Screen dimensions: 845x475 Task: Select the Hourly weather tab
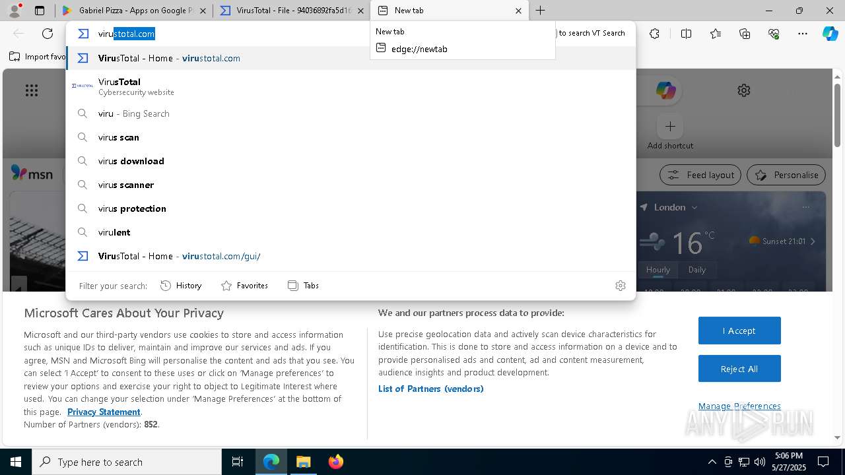click(658, 269)
